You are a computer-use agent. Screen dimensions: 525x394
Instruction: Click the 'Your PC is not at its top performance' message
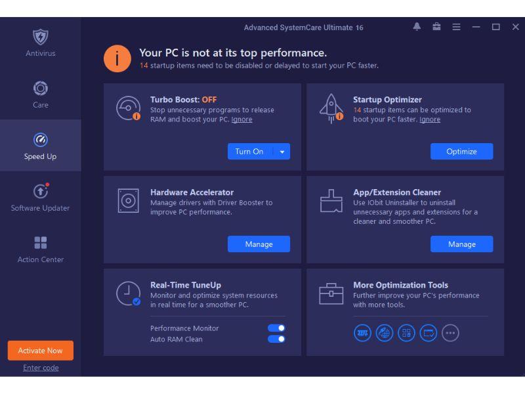click(x=233, y=53)
